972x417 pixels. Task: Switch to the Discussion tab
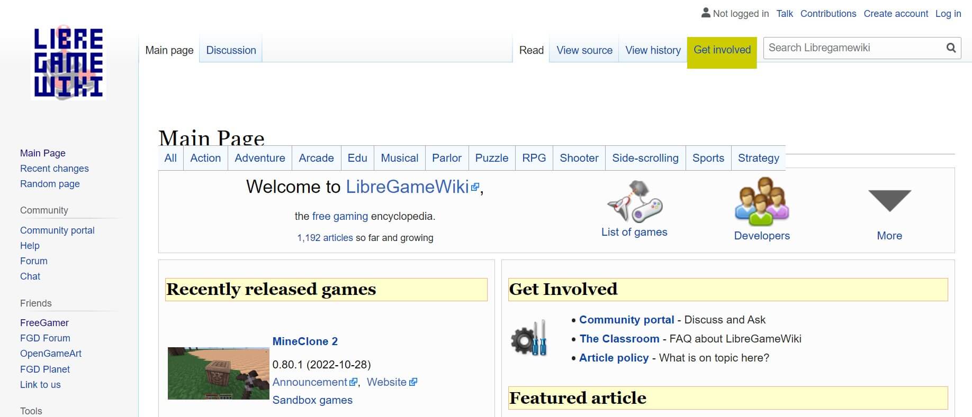231,50
